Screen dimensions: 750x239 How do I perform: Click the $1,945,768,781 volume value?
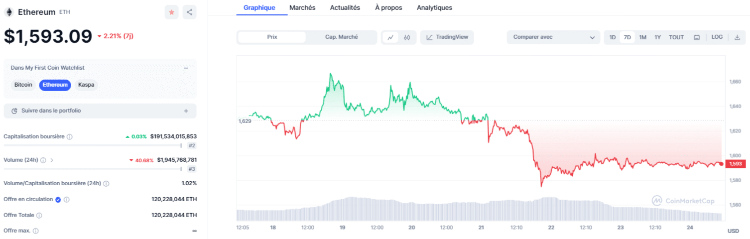(177, 160)
